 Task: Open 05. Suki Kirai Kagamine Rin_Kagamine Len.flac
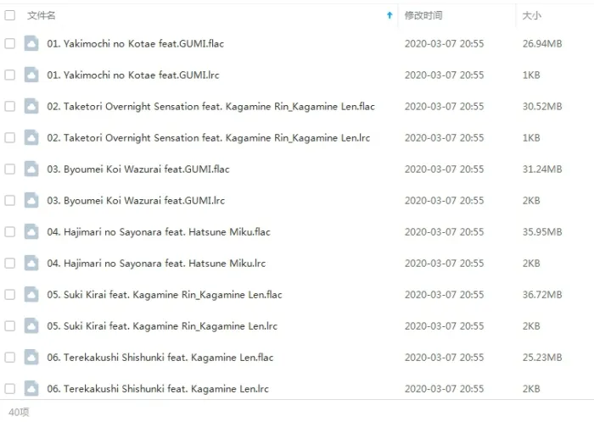tap(165, 295)
